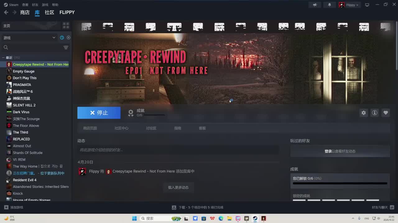Open the notifications bell
This screenshot has height=223, width=398.
pyautogui.click(x=330, y=5)
